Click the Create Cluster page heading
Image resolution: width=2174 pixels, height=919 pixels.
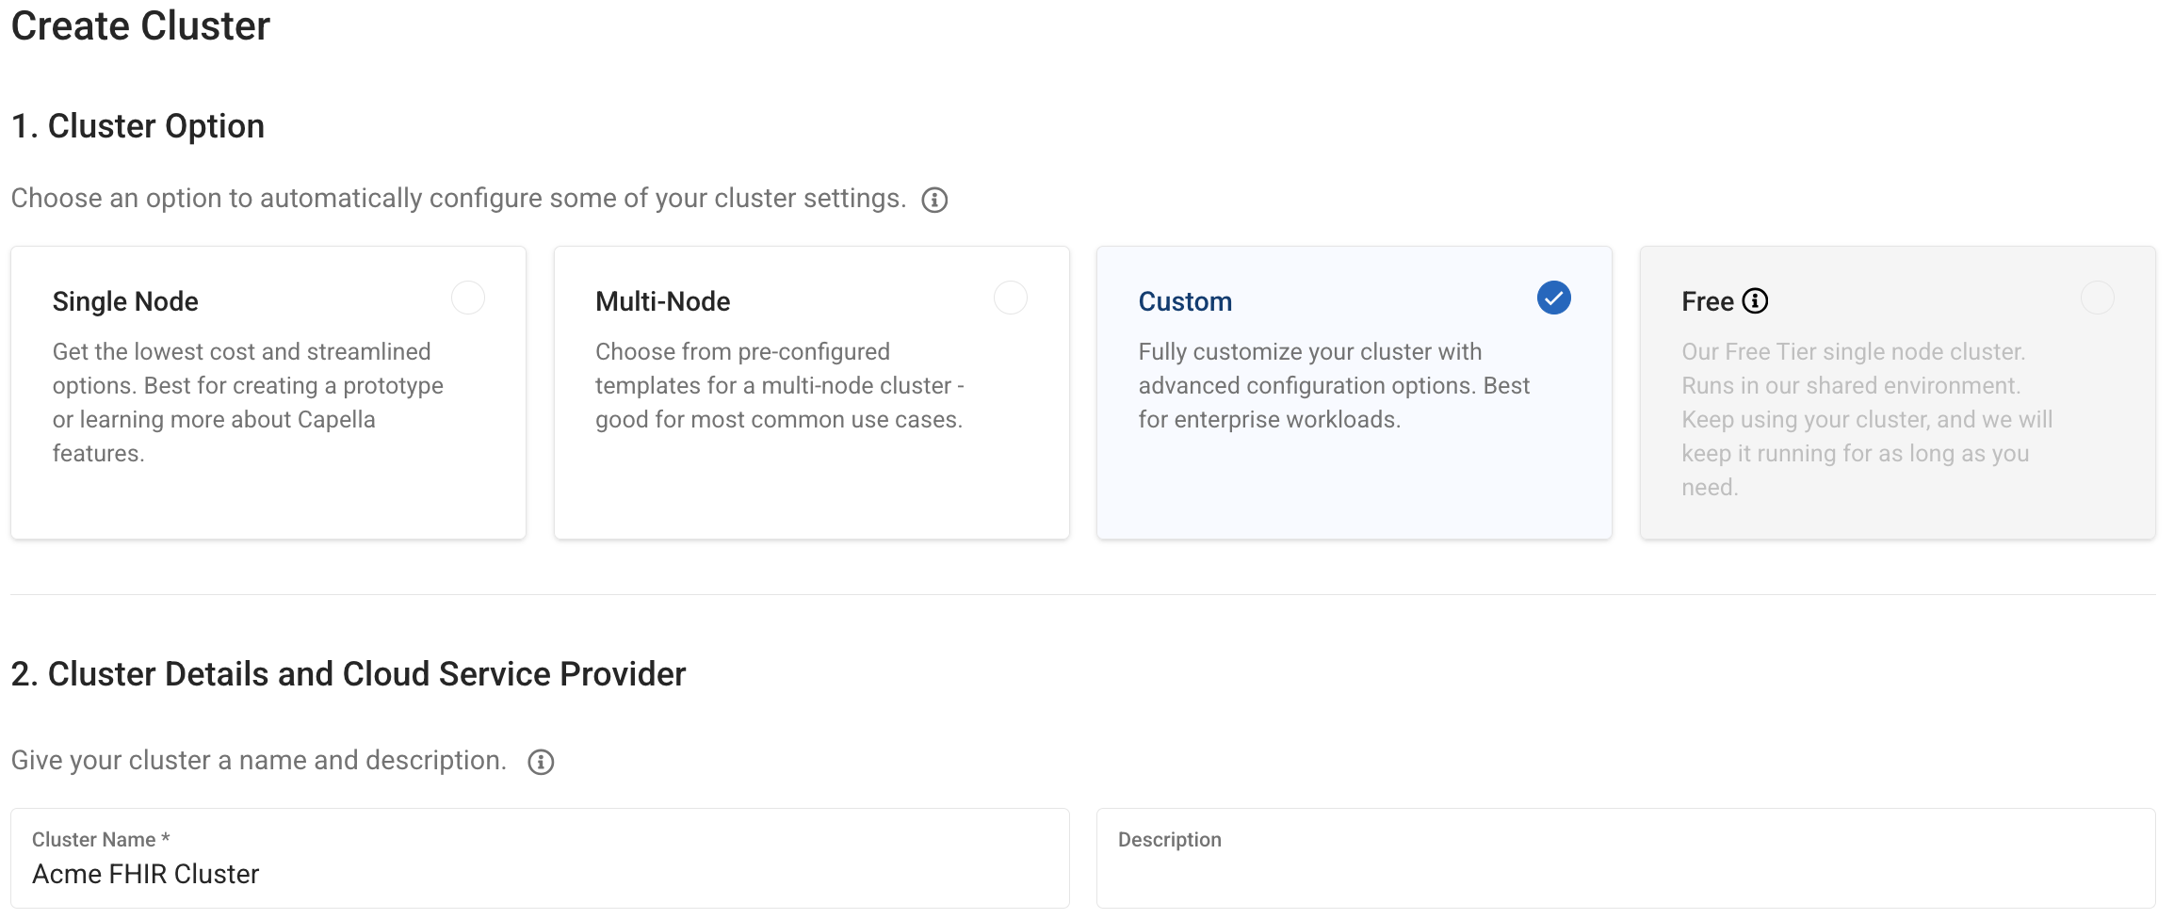pyautogui.click(x=139, y=26)
